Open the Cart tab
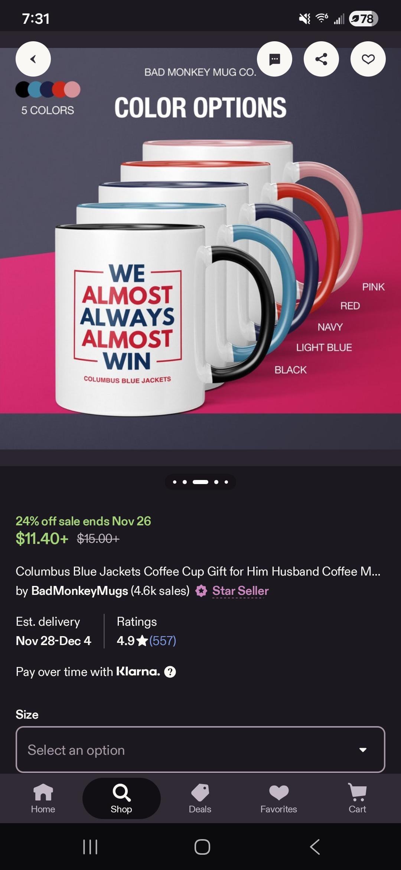 coord(357,798)
